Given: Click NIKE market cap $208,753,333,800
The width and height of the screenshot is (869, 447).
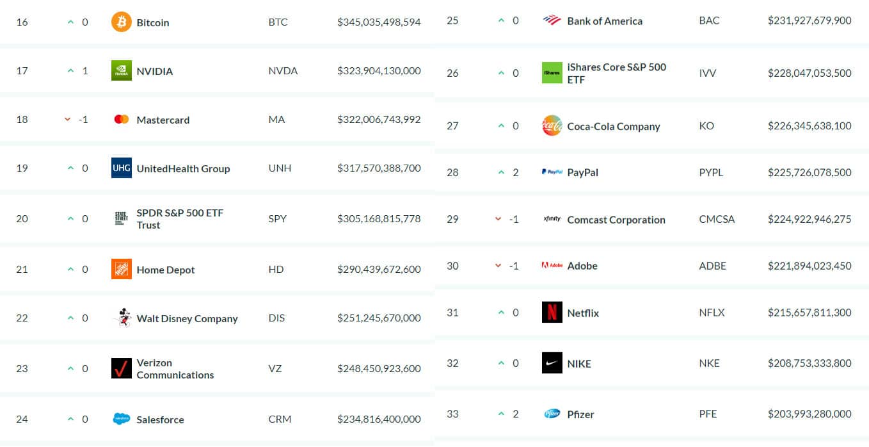Looking at the screenshot, I should 809,363.
